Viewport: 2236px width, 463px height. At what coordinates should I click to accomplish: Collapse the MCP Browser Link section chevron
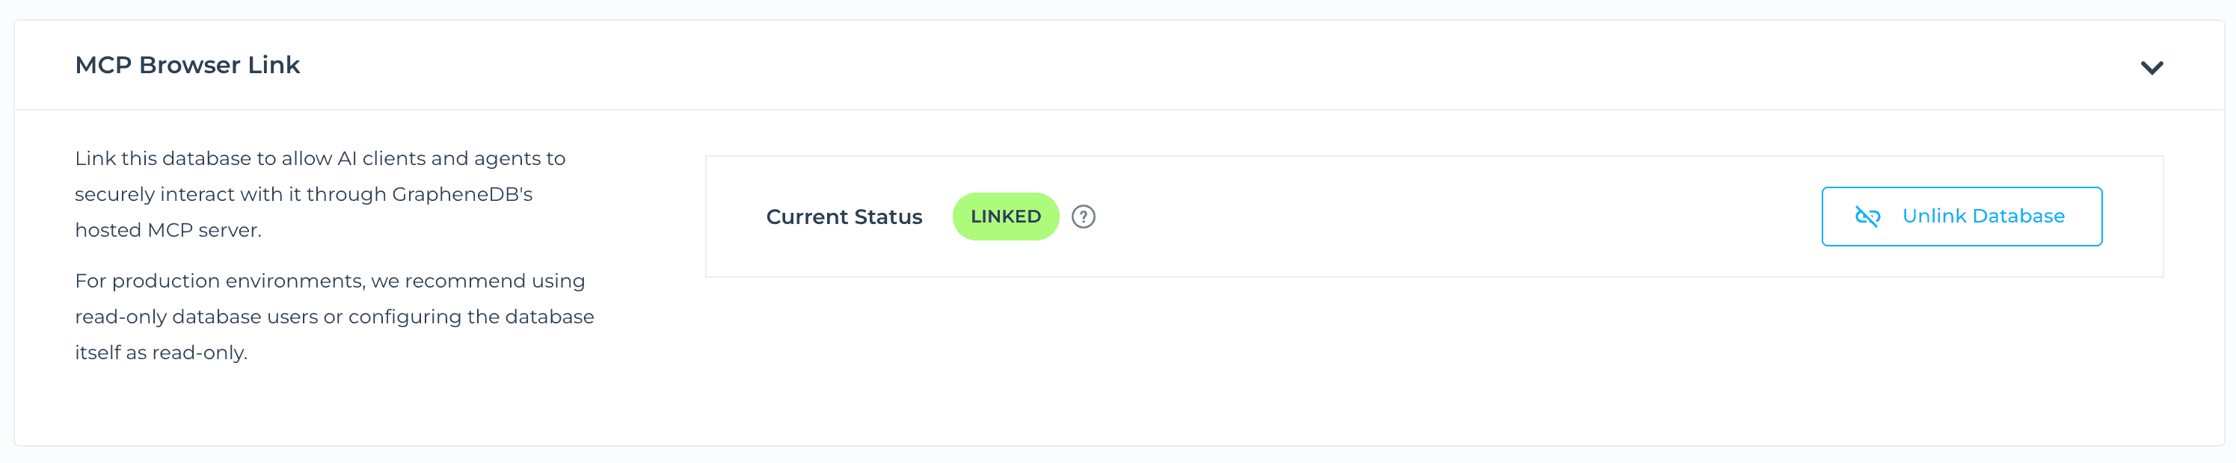(2151, 68)
